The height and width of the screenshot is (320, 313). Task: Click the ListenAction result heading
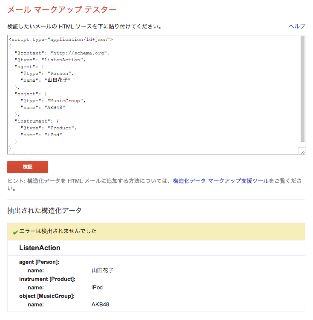click(x=40, y=248)
